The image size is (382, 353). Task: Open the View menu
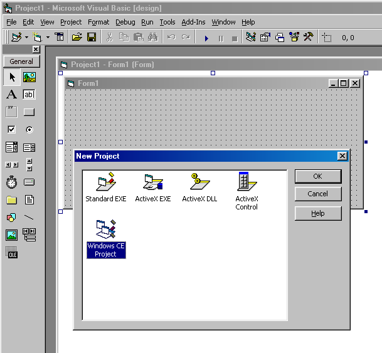[x=47, y=22]
